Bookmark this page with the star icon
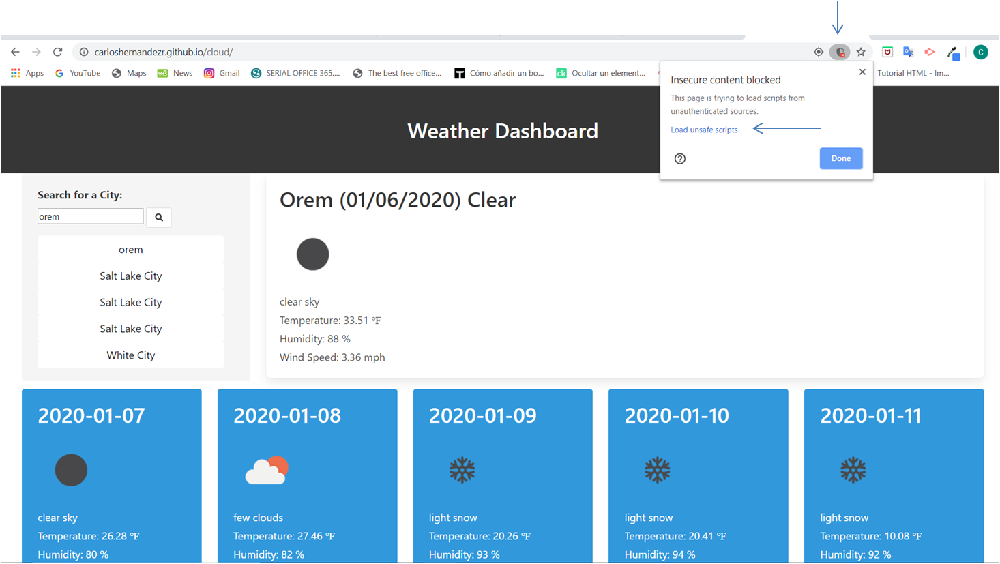 click(x=861, y=52)
